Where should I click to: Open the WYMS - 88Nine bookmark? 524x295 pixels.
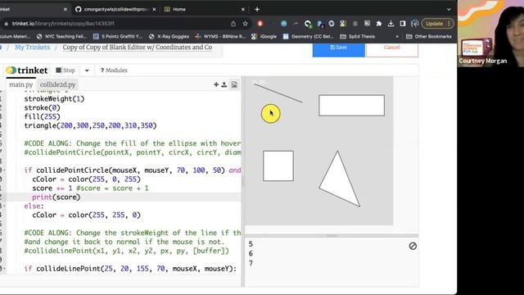click(x=220, y=36)
